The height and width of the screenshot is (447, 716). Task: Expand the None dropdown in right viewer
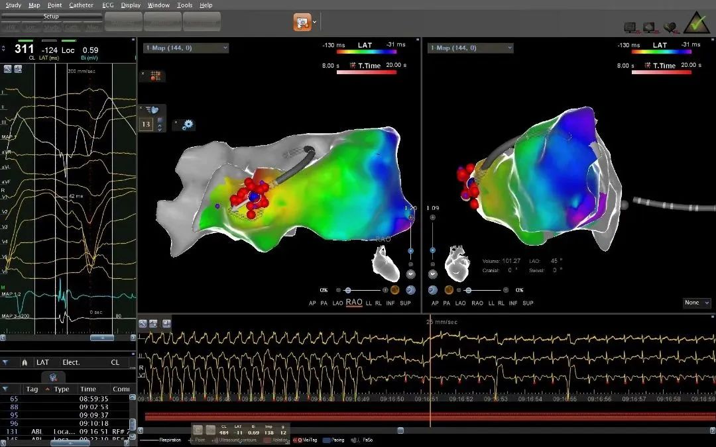click(697, 303)
